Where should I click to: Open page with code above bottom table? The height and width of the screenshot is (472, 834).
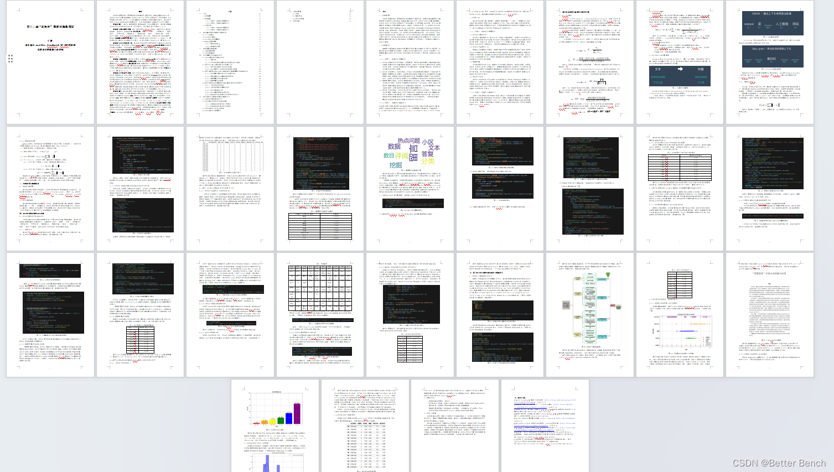click(x=320, y=189)
